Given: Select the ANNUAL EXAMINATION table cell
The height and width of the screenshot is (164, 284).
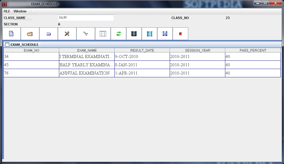Looking at the screenshot, I should pos(87,73).
